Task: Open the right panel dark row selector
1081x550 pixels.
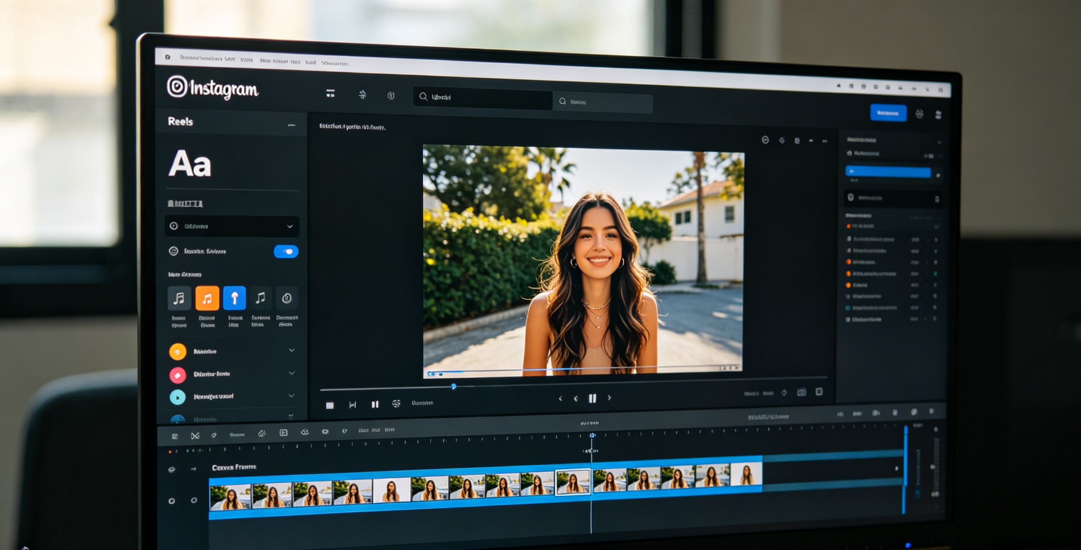Action: coord(893,198)
